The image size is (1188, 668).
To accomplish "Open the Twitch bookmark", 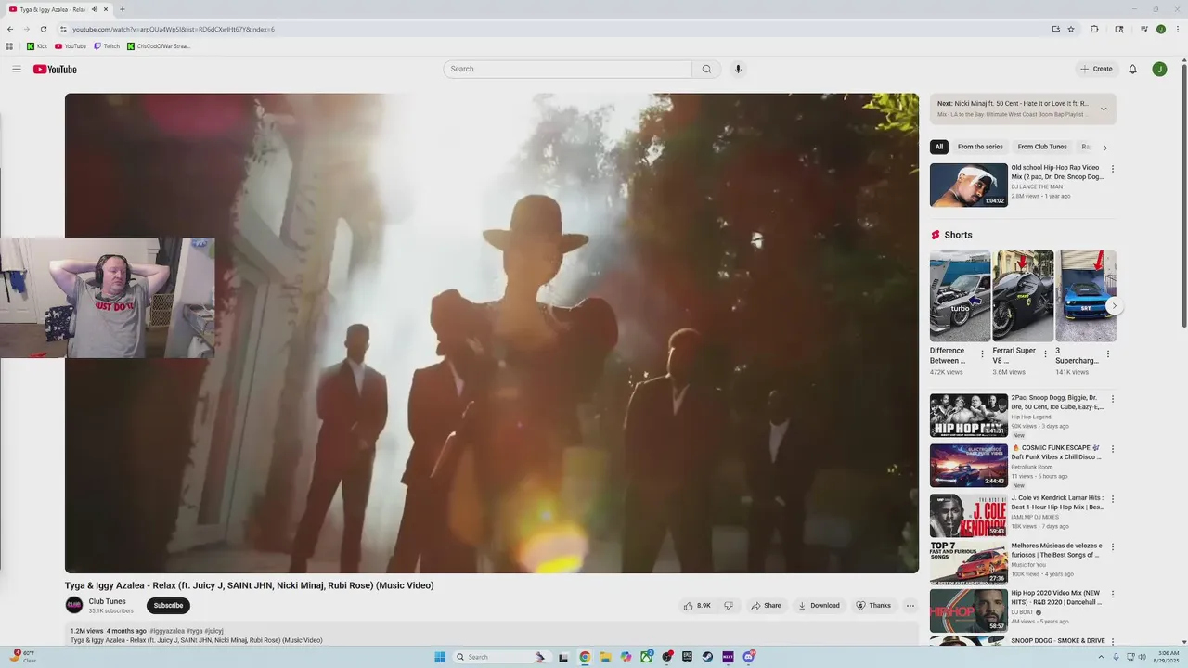I will pos(107,46).
